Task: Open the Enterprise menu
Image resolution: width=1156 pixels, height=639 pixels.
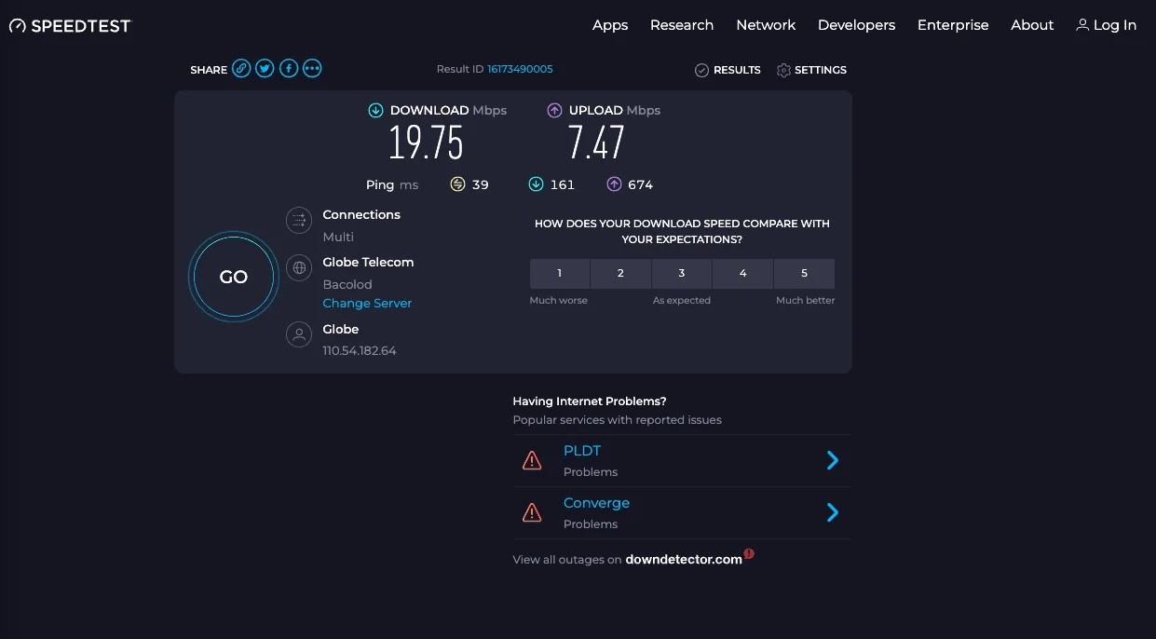Action: tap(953, 25)
